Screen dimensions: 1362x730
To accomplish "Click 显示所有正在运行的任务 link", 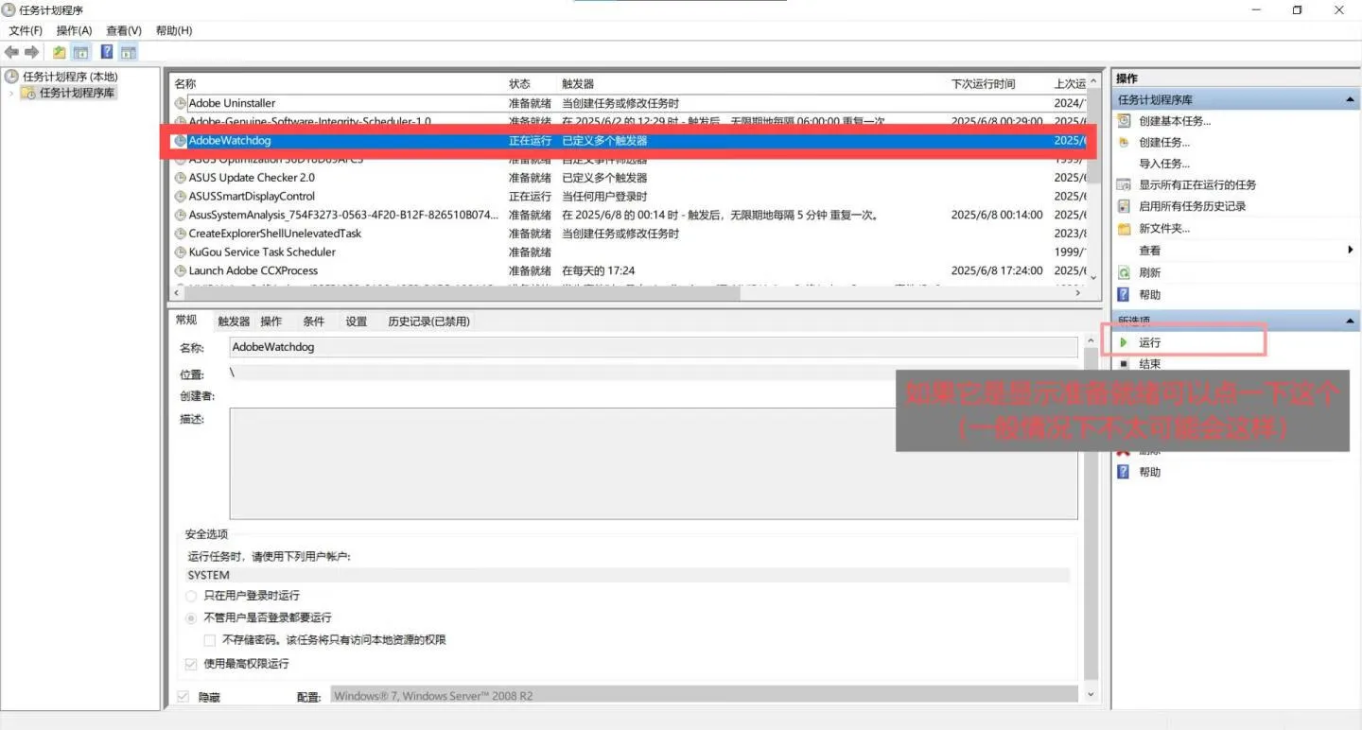I will click(1197, 184).
